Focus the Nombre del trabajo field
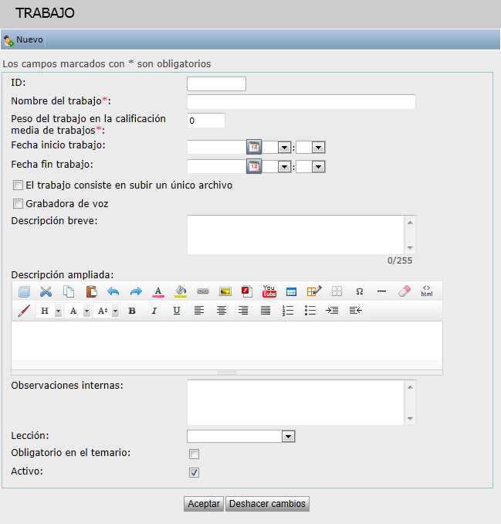Viewport: 501px width, 524px height. click(301, 101)
